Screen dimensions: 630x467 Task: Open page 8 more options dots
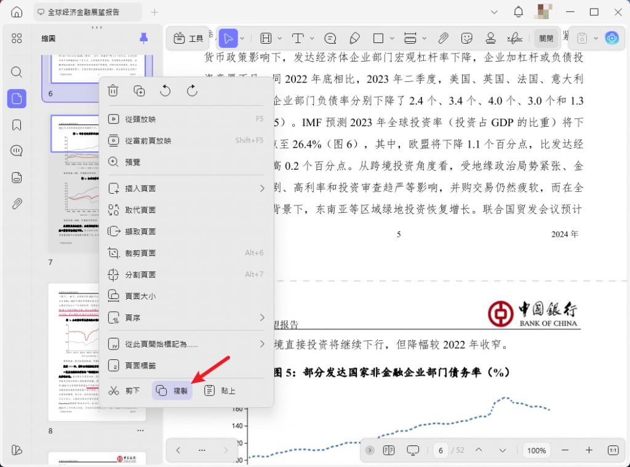click(140, 431)
